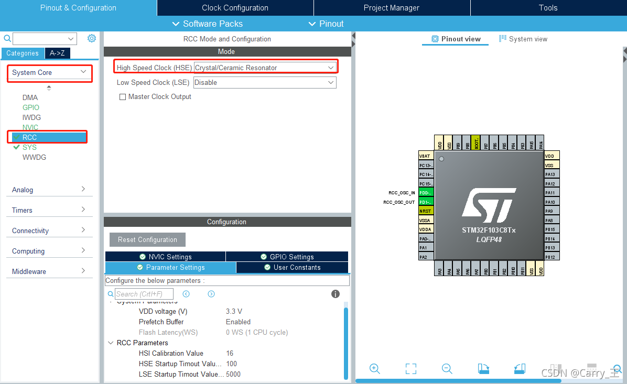
Task: Click the VBAT pin on the chip
Action: pos(426,156)
